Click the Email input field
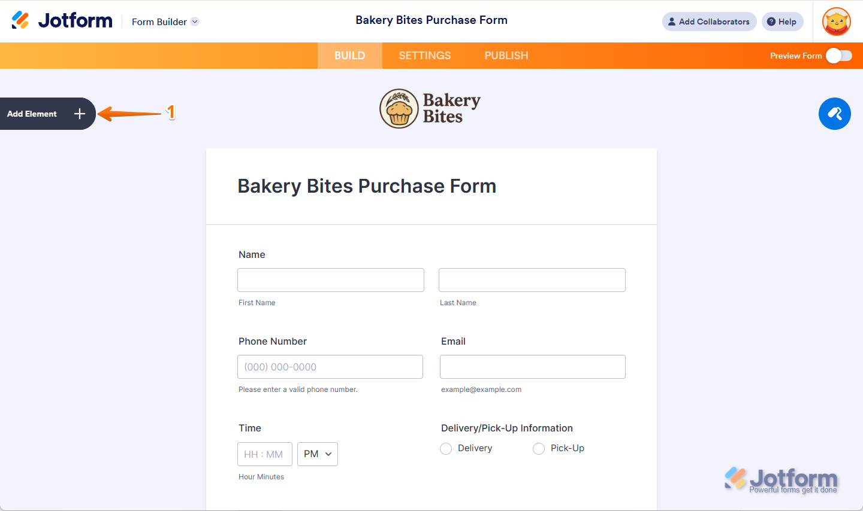Screen dimensions: 863x511 click(533, 367)
